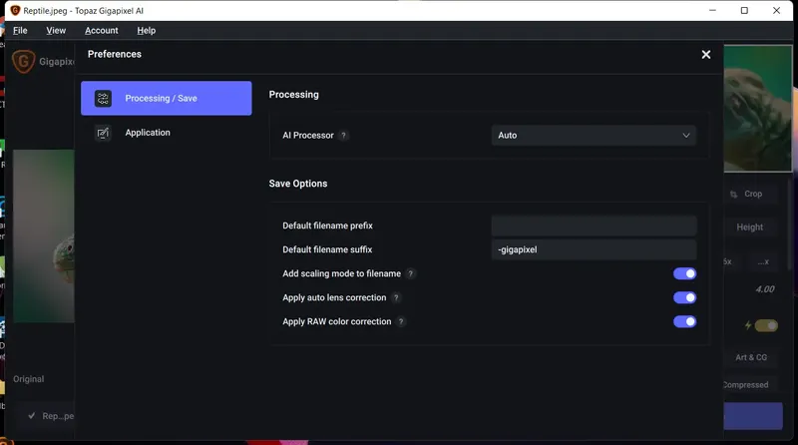
Task: Click the AI Processor help icon
Action: pyautogui.click(x=344, y=136)
